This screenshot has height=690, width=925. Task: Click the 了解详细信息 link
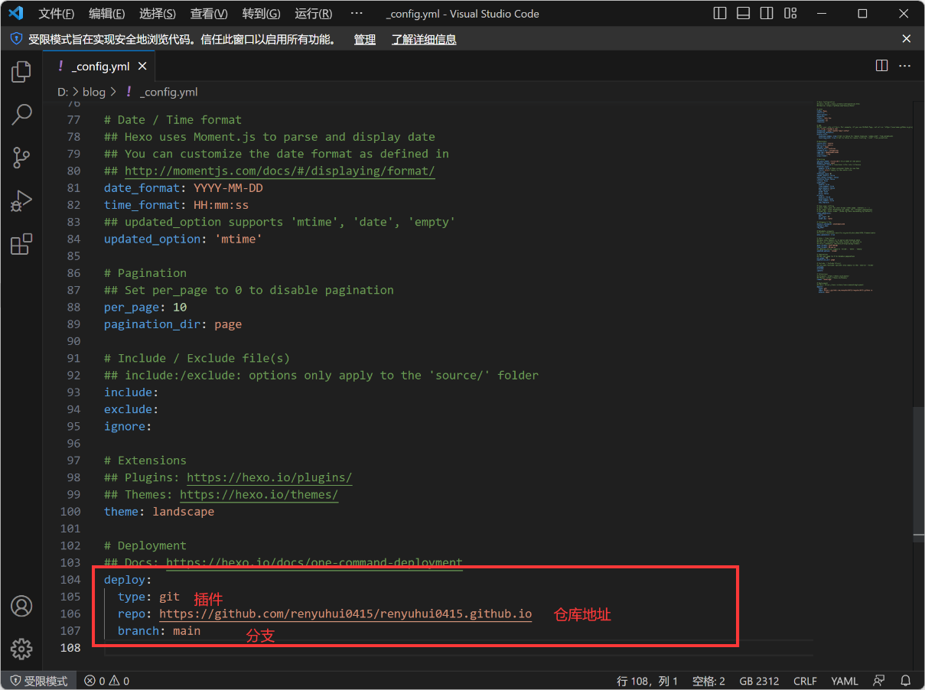point(424,39)
